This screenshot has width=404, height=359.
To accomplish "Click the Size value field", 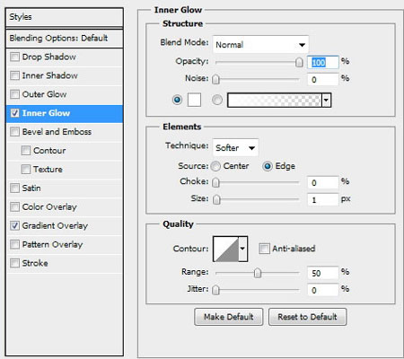I will coord(323,199).
